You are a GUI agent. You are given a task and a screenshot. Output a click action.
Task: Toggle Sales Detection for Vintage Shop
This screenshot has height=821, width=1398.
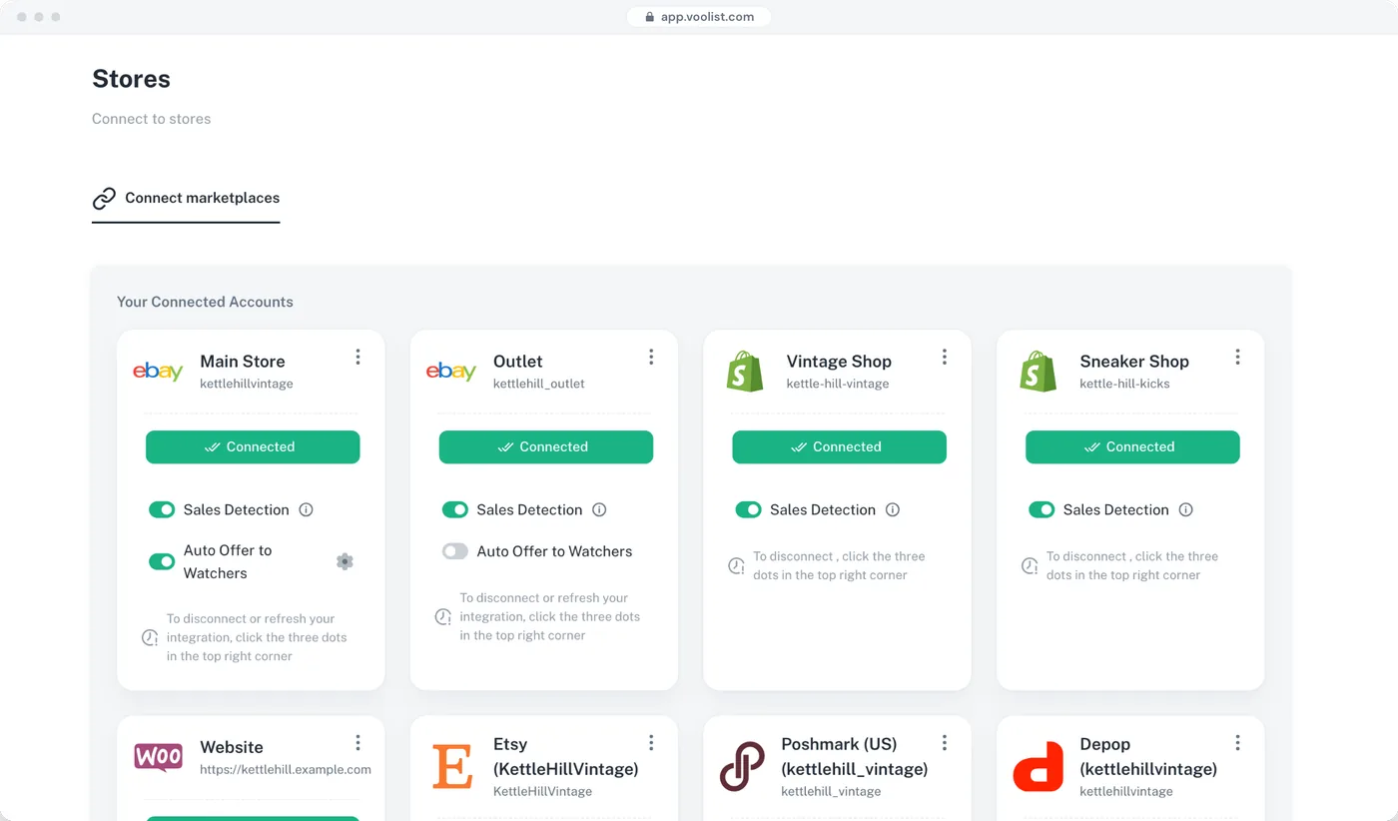[749, 509]
